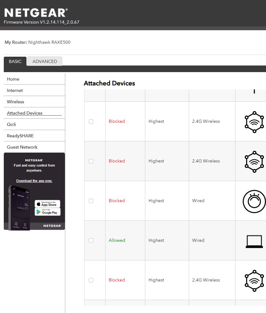Navigate to ReadySHARE in the sidebar
Viewport: 266px width, 313px height.
20,136
